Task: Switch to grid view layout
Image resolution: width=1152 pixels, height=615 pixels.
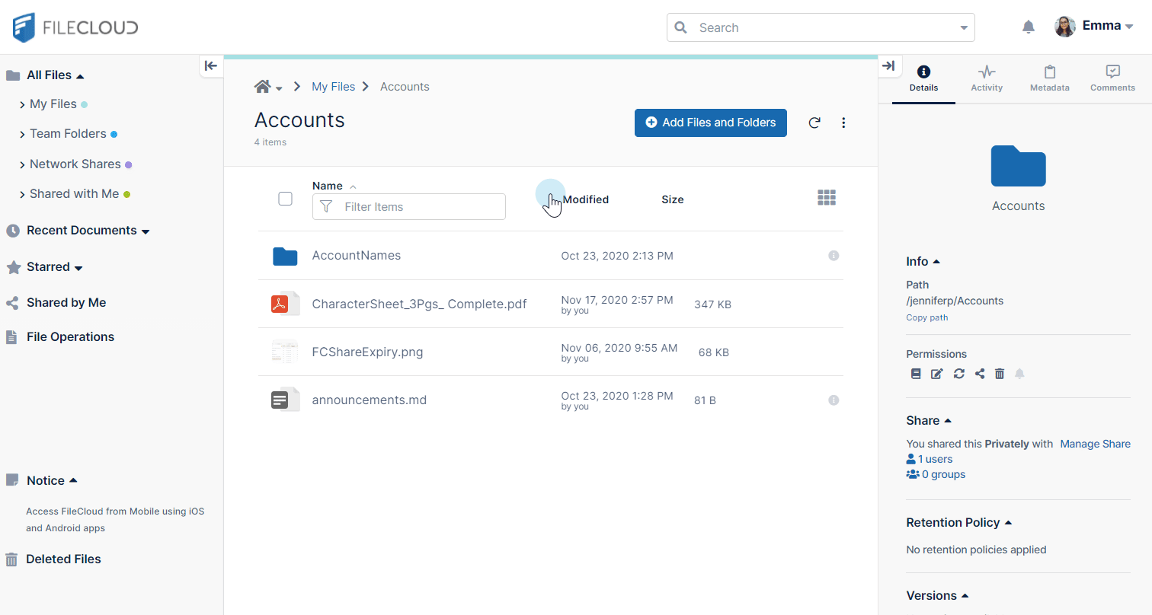Action: pyautogui.click(x=827, y=198)
